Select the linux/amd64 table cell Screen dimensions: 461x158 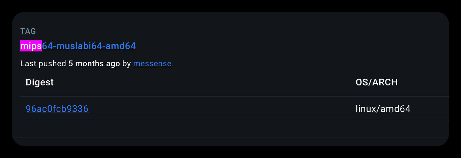[383, 109]
